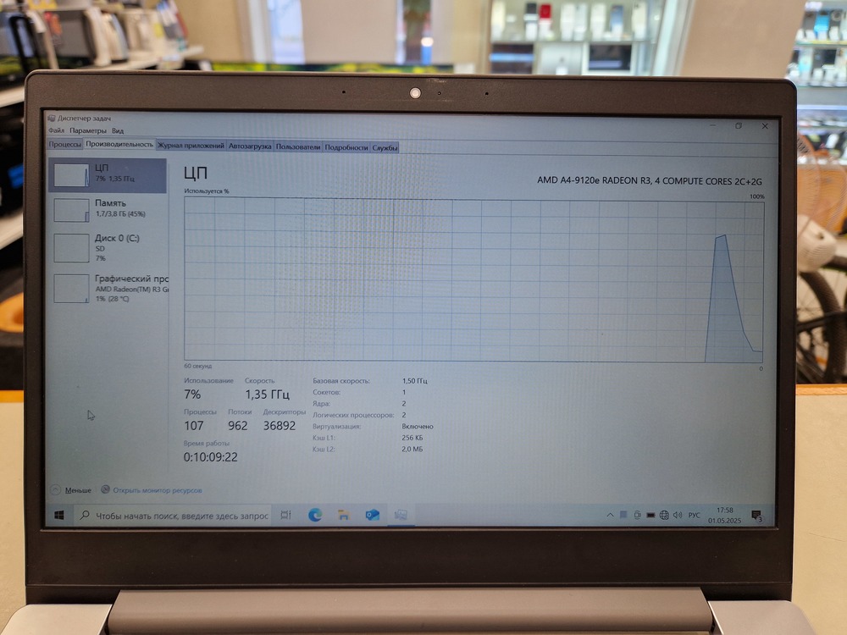The image size is (847, 635).
Task: Click the Виртуализация label
Action: pos(336,427)
